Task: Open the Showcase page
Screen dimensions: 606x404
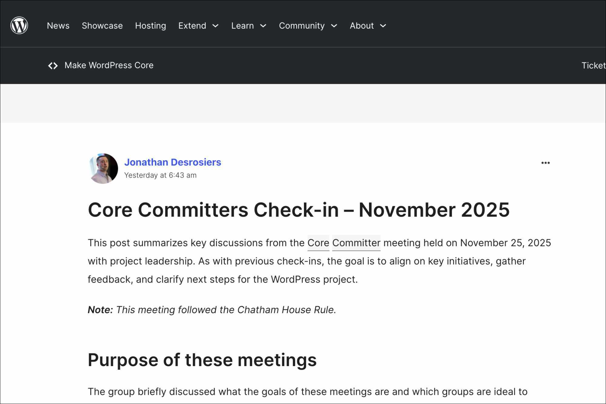Action: pos(102,25)
